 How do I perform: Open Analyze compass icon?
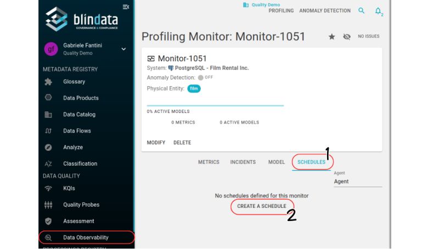coord(48,147)
